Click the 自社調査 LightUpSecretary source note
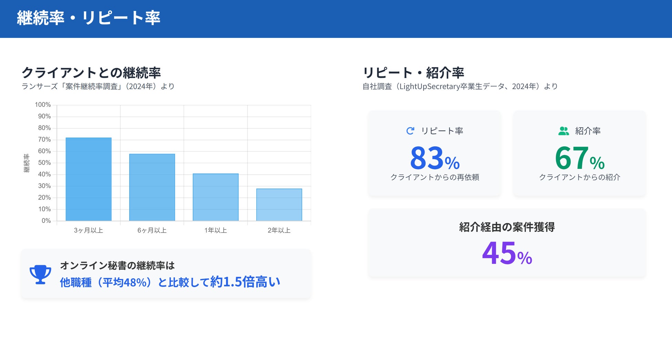The image size is (672, 360). coord(460,86)
